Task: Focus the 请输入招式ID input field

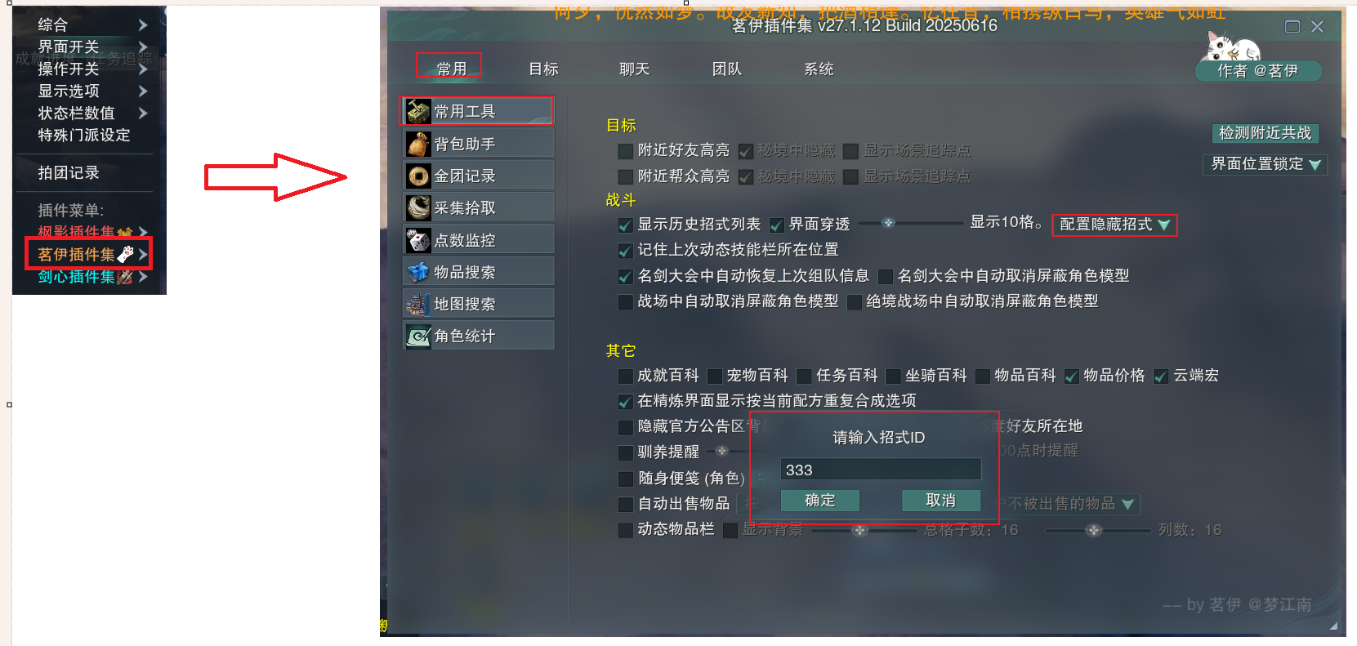Action: pyautogui.click(x=881, y=470)
